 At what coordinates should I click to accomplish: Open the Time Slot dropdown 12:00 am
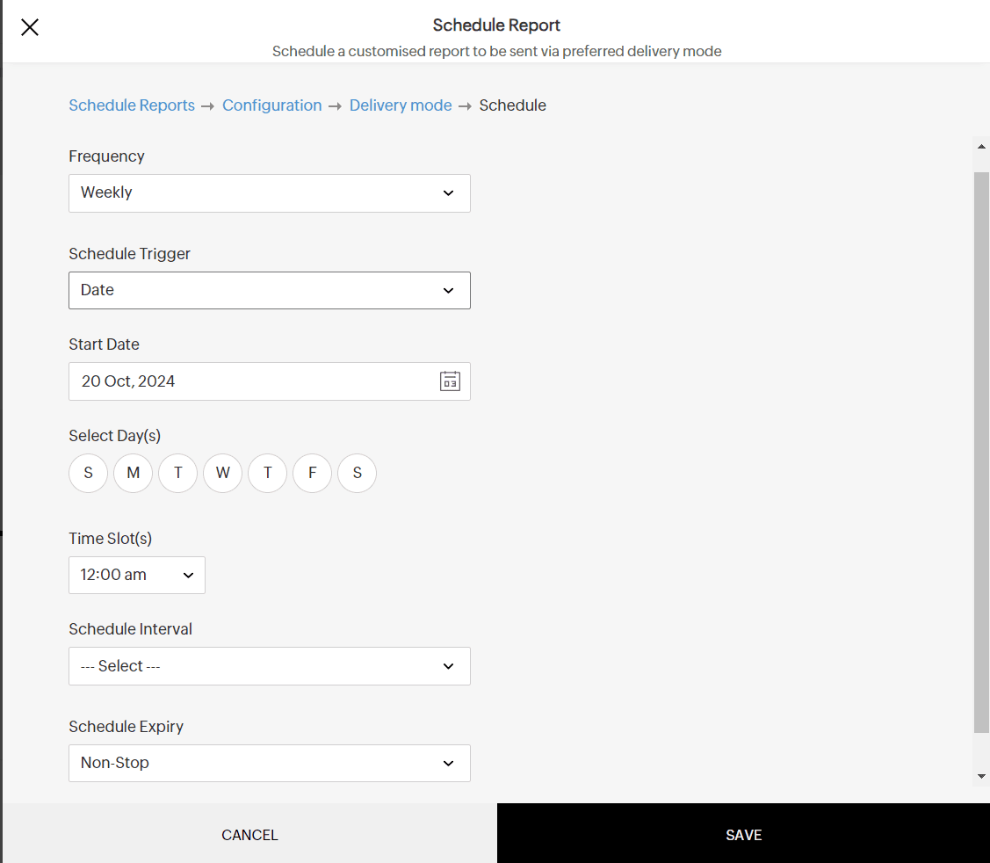pos(137,575)
